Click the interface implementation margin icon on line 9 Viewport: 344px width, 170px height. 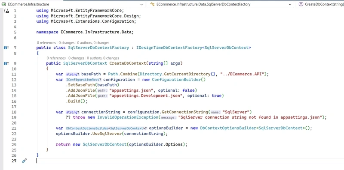(x=6, y=63)
